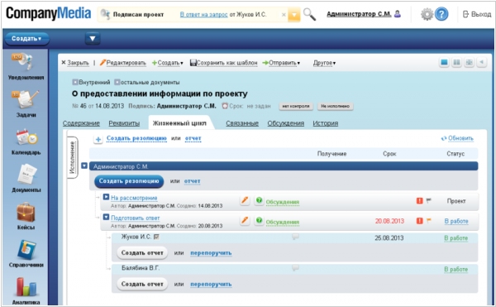Open the Другое dropdown menu
The image size is (496, 307).
pos(324,63)
